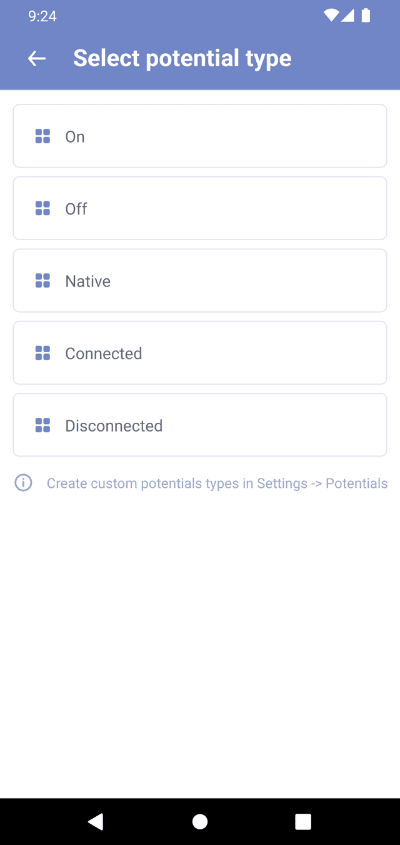Viewport: 400px width, 845px height.
Task: Tap the Select potential type title
Action: [182, 58]
